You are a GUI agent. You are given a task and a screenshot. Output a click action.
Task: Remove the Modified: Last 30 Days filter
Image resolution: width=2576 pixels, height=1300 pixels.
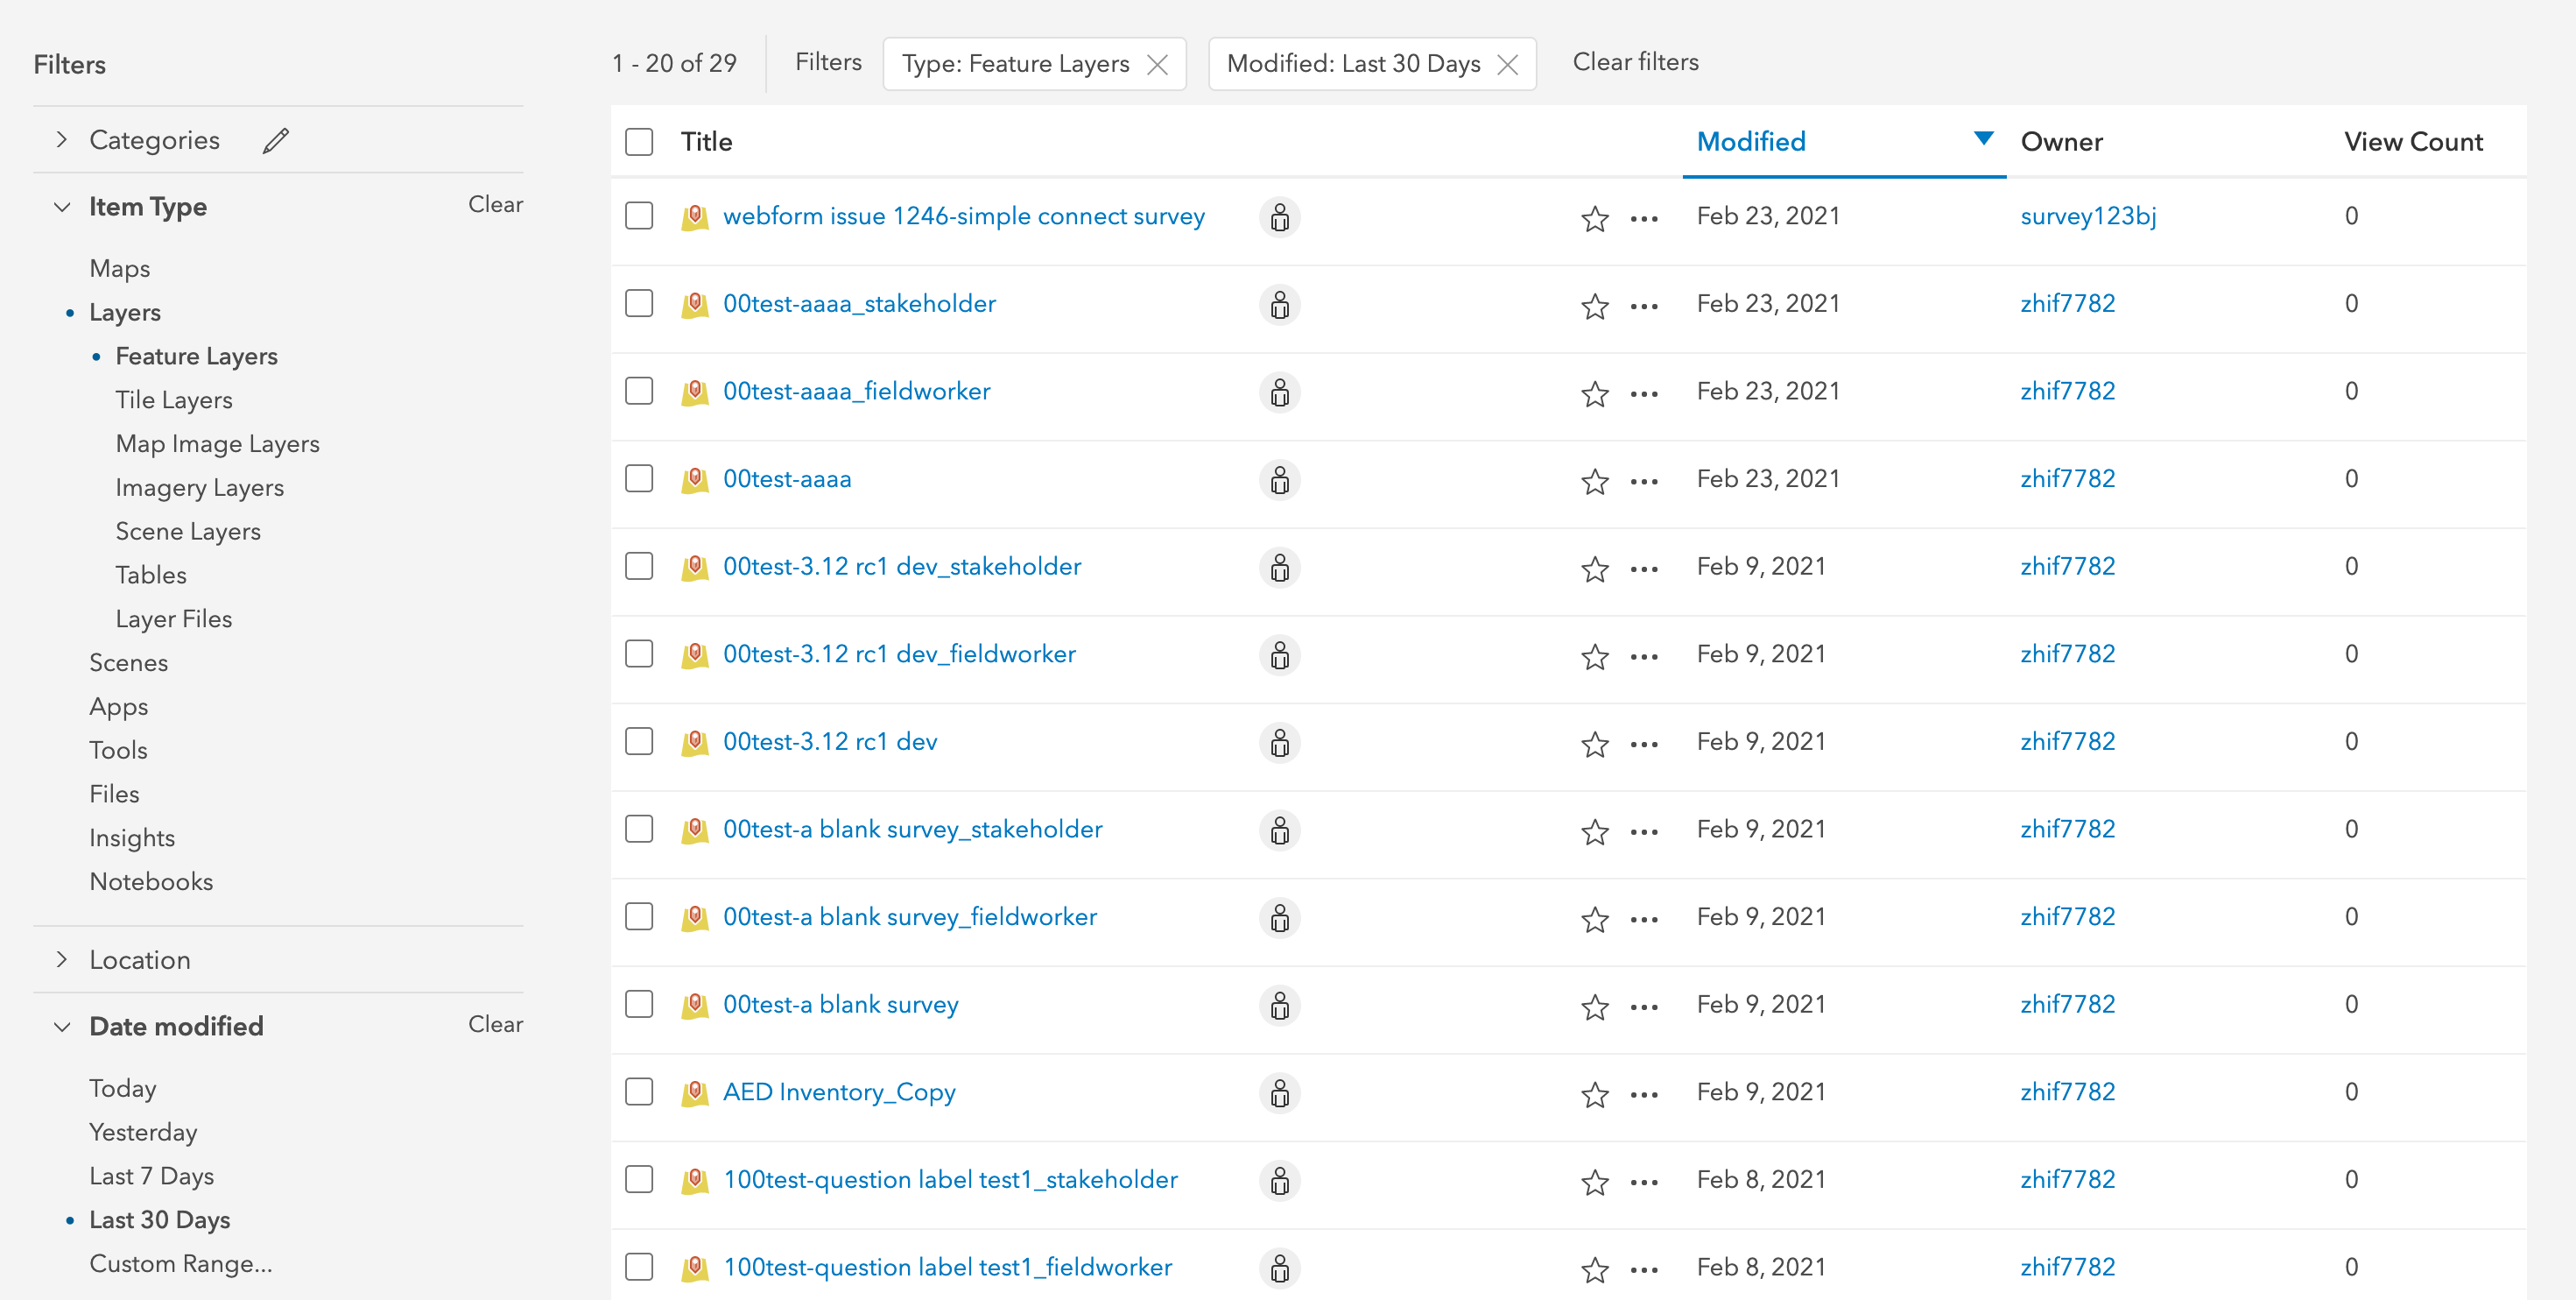1507,65
